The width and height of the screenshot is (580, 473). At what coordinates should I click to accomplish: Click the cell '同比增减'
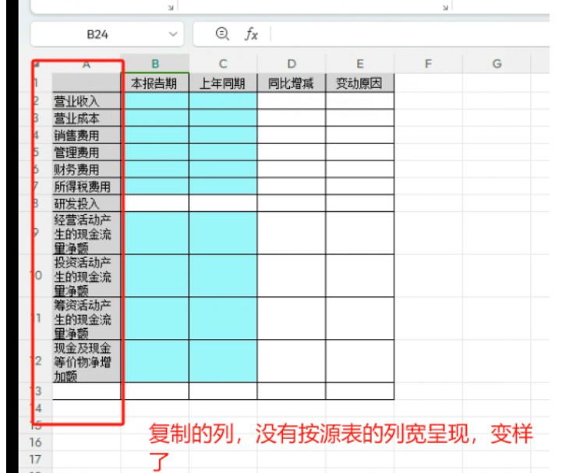pos(292,83)
